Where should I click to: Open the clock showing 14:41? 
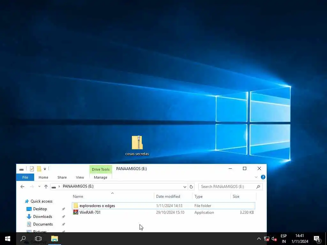[300, 239]
